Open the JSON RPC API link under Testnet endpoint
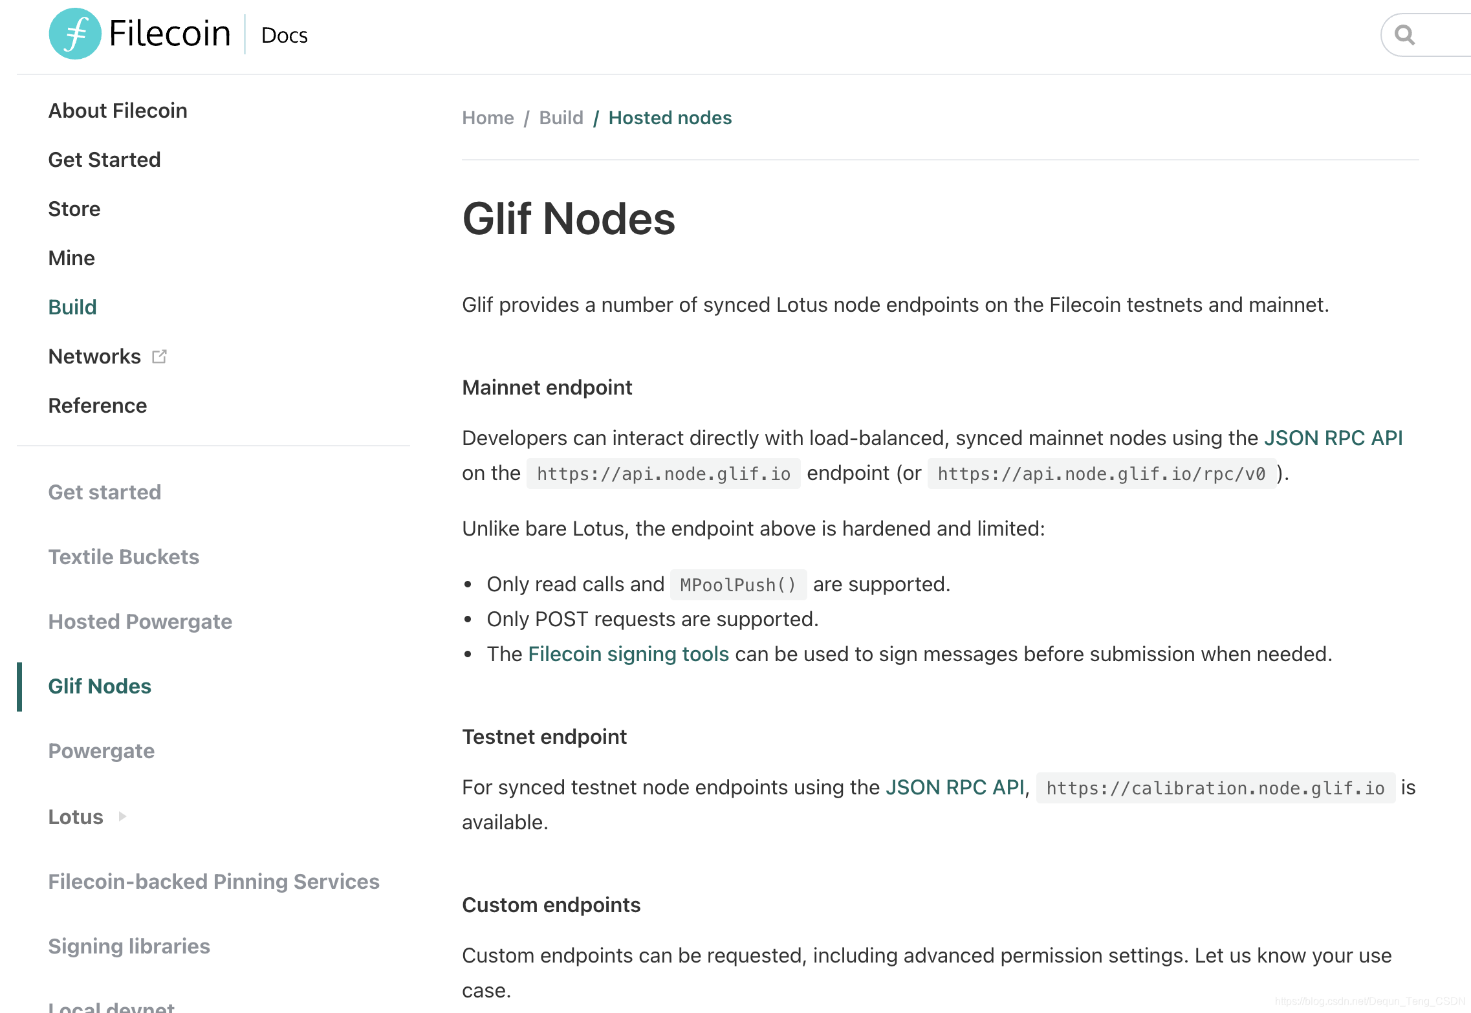 955,787
